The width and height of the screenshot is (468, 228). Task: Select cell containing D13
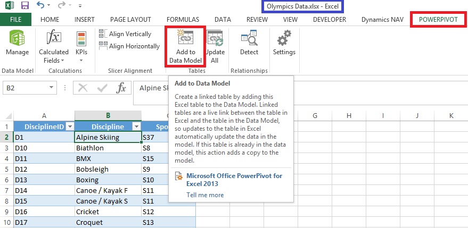[44, 180]
